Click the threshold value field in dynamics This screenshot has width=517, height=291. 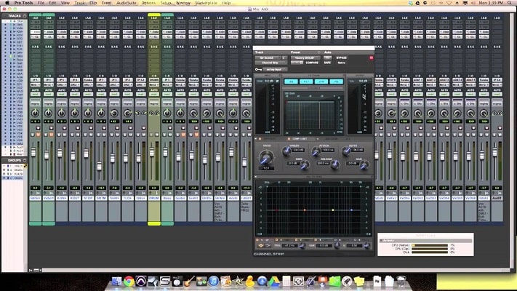[298, 150]
